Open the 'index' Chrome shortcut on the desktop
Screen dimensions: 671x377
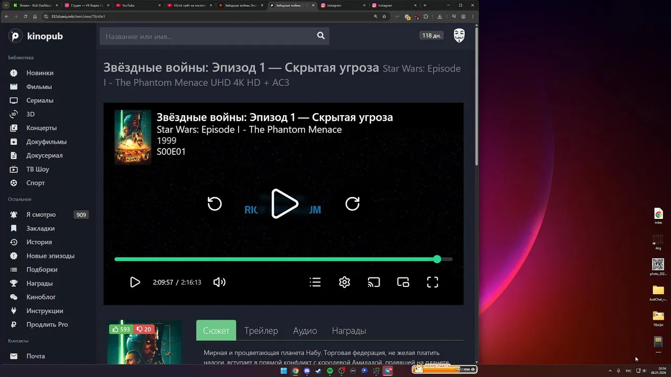point(658,216)
